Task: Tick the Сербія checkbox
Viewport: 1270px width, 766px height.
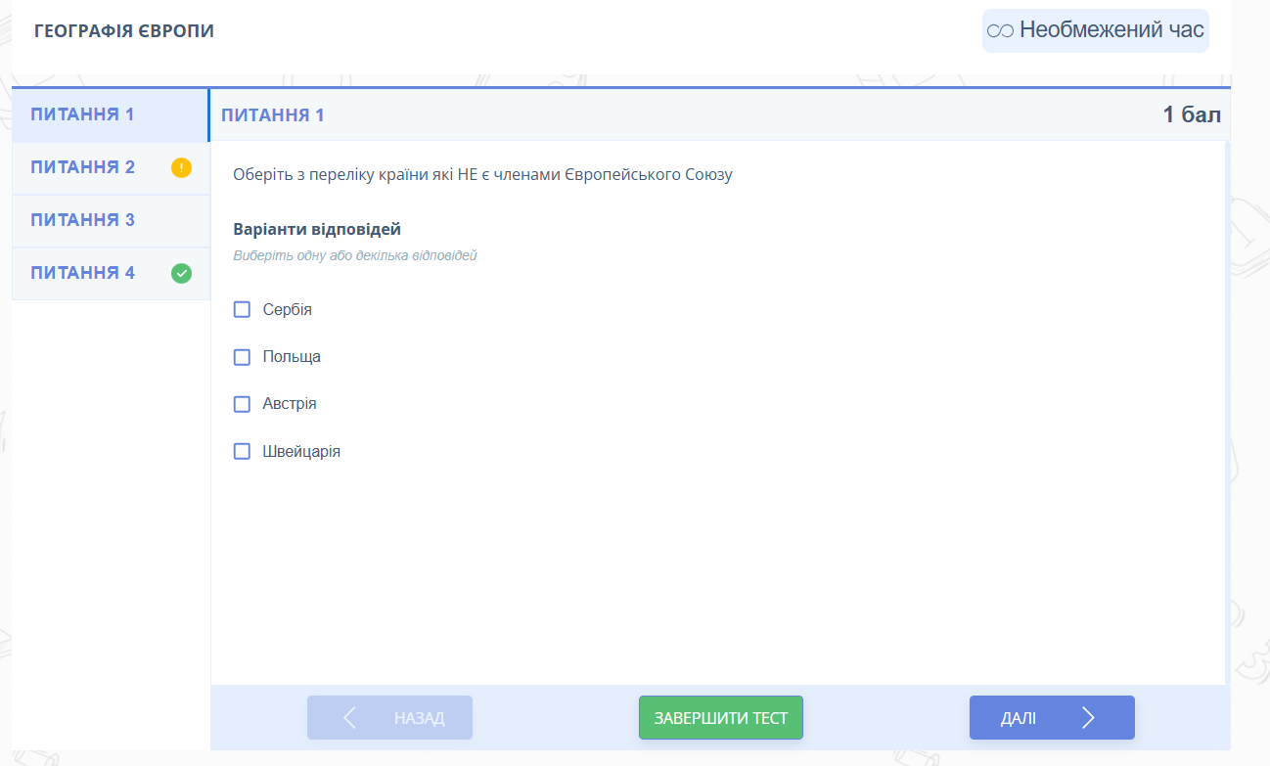Action: click(x=242, y=310)
